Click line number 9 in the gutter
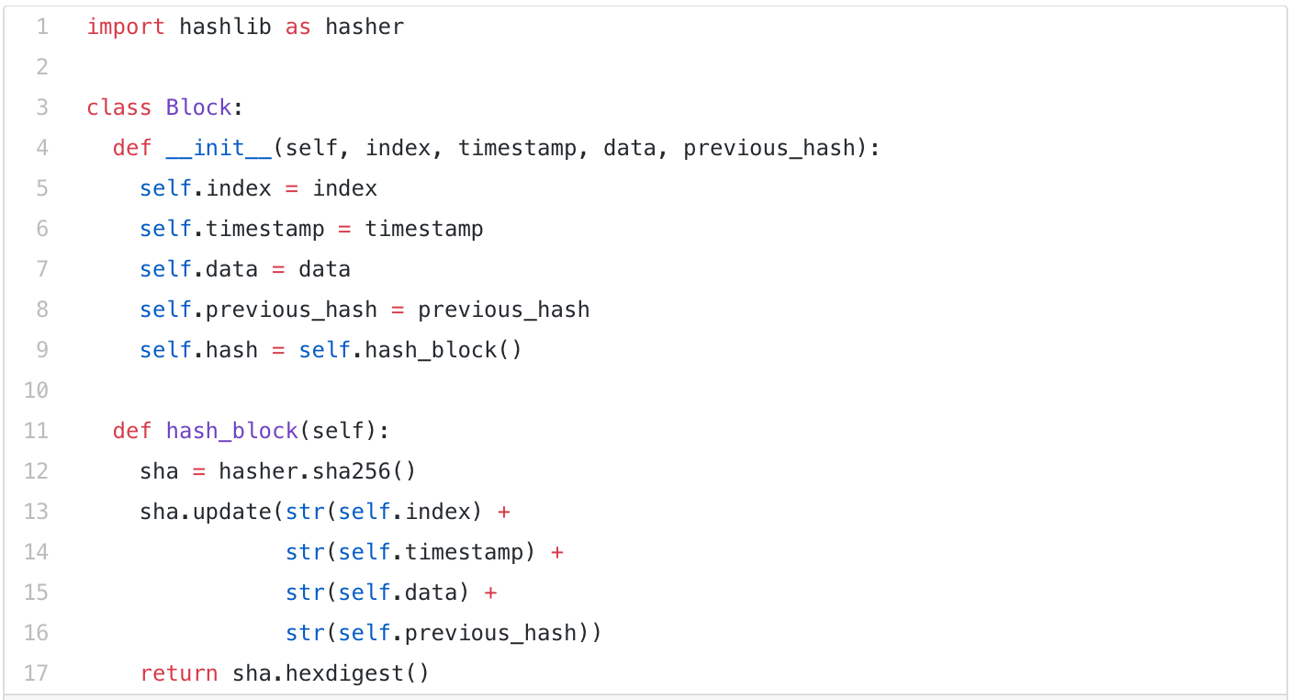The height and width of the screenshot is (700, 1291). pos(42,350)
